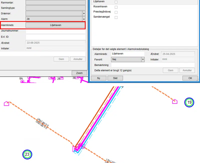This screenshot has height=163, width=200.
Task: Select the pink house symbol at far left
Action: pyautogui.click(x=6, y=103)
